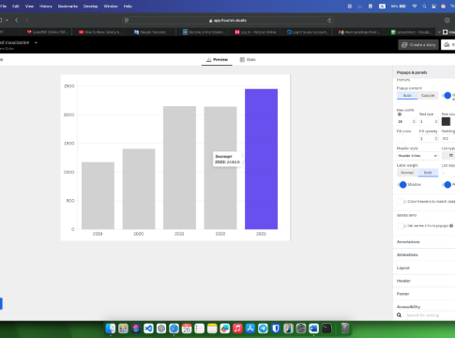Select the Preview tab

click(217, 59)
